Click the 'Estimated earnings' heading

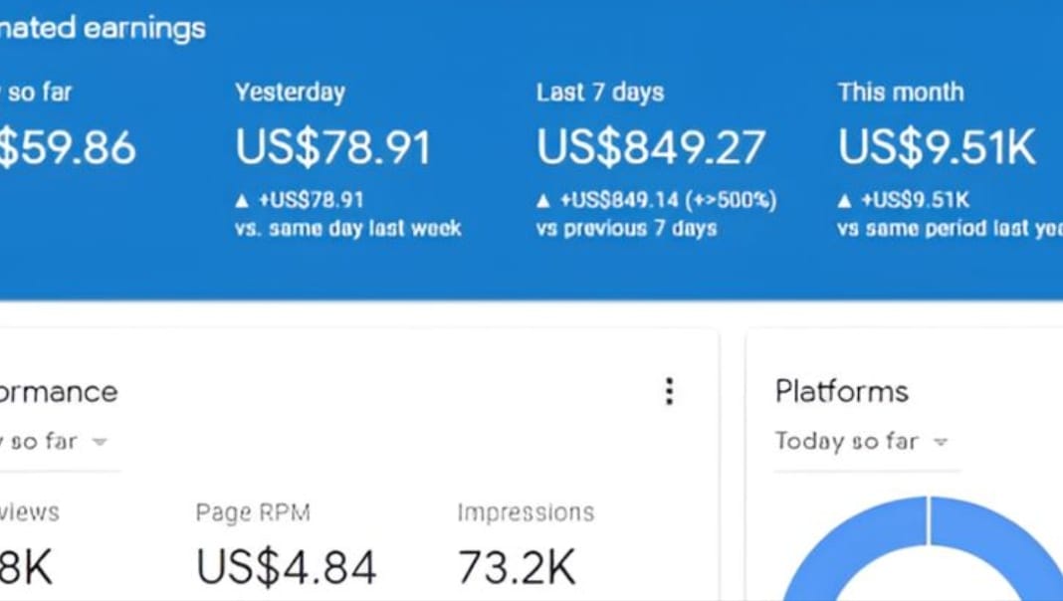point(103,29)
